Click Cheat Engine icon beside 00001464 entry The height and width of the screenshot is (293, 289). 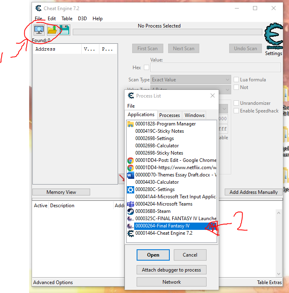pos(131,234)
